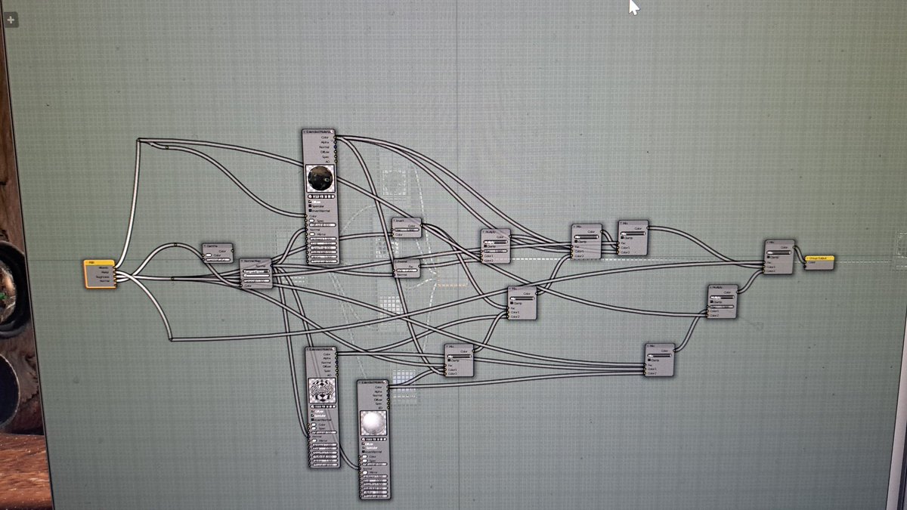Click Color output socket of dark globe material node

point(335,137)
